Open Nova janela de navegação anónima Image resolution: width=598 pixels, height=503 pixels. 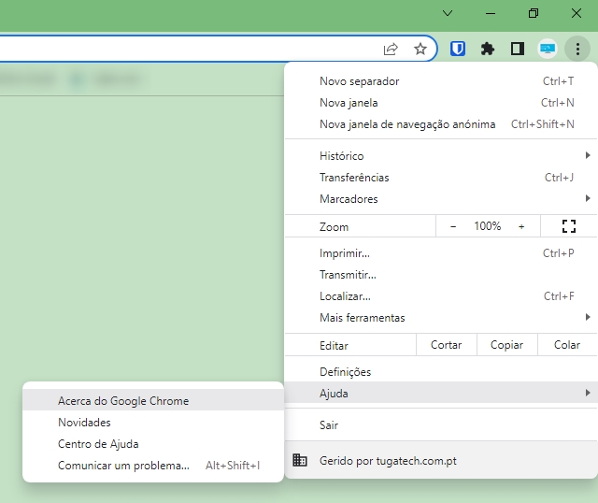tap(441, 124)
